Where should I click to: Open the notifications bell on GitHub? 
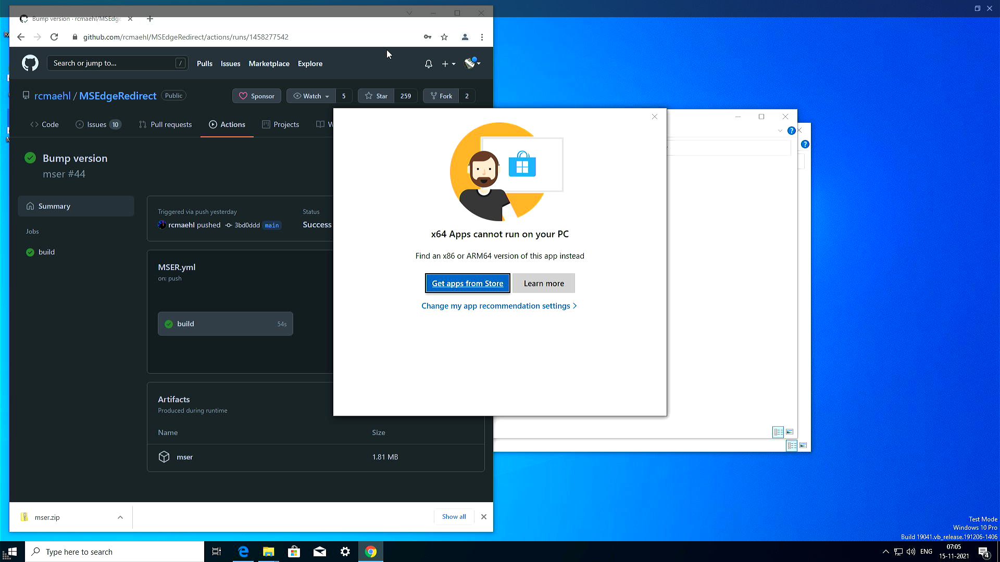pyautogui.click(x=428, y=63)
